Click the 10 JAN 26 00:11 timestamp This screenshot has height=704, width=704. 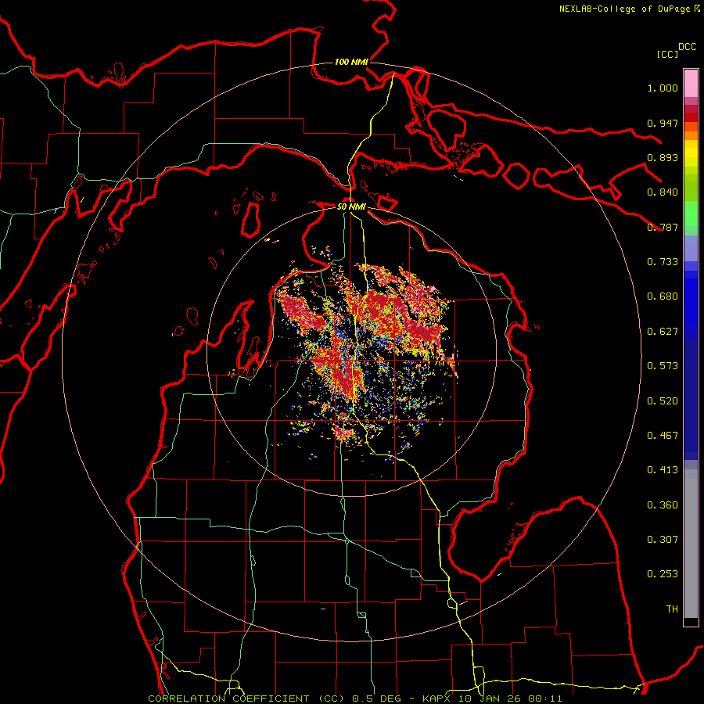pos(511,699)
